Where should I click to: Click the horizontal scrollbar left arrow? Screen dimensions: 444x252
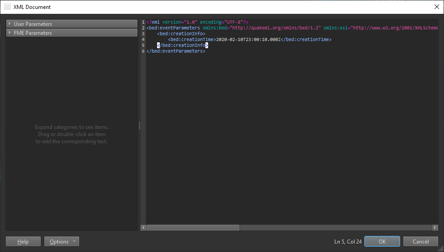(x=144, y=227)
